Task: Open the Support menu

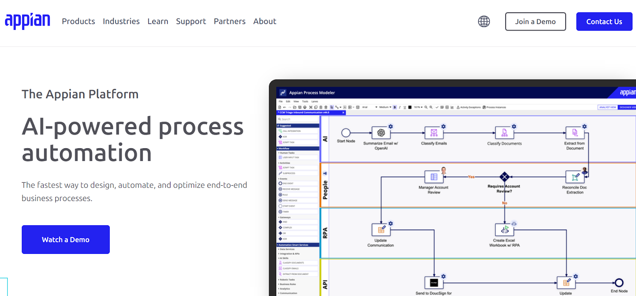Action: (191, 21)
